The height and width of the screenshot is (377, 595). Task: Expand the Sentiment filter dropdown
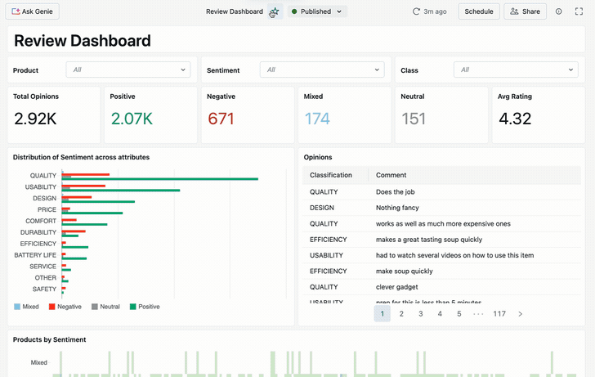321,70
